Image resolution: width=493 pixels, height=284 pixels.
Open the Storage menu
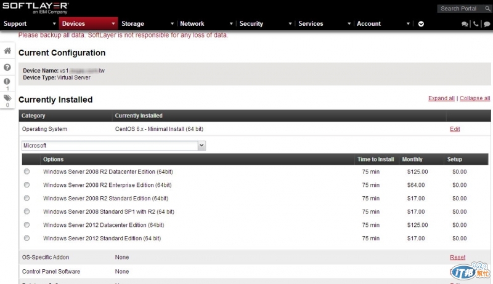tap(132, 24)
